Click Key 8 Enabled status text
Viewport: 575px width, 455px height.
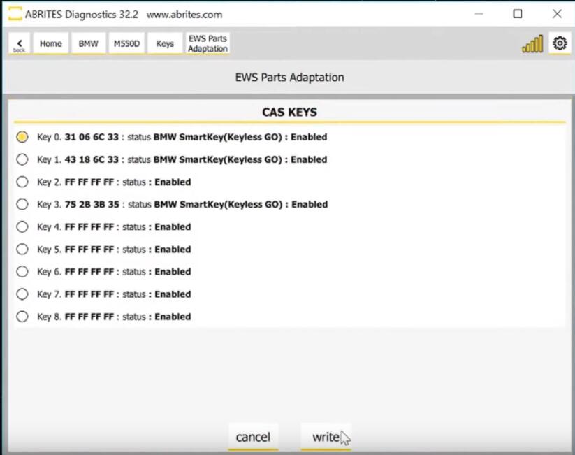click(x=173, y=317)
